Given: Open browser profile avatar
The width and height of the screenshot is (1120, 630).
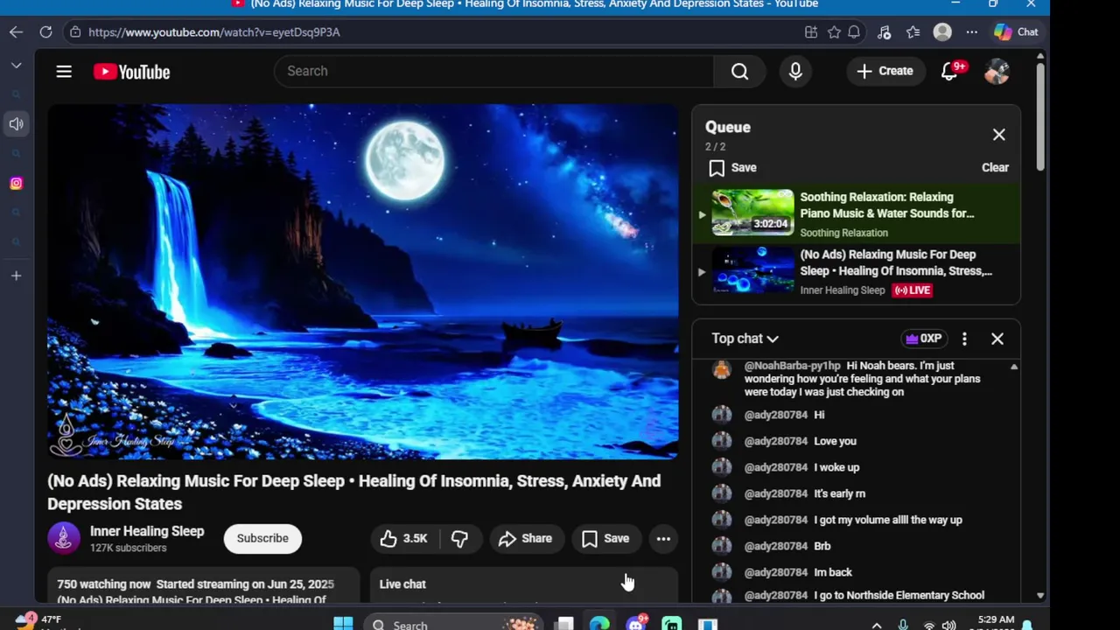Looking at the screenshot, I should pos(942,31).
